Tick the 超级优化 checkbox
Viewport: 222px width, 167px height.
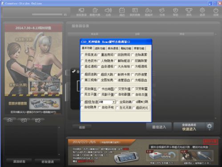tap(133, 108)
